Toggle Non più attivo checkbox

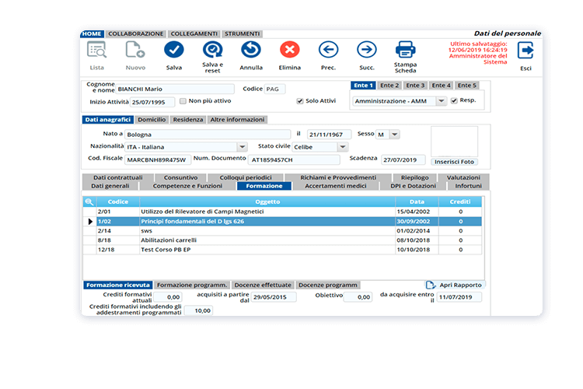[x=183, y=101]
